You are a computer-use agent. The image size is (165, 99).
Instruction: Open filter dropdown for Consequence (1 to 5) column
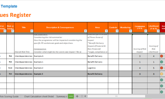click(146, 31)
